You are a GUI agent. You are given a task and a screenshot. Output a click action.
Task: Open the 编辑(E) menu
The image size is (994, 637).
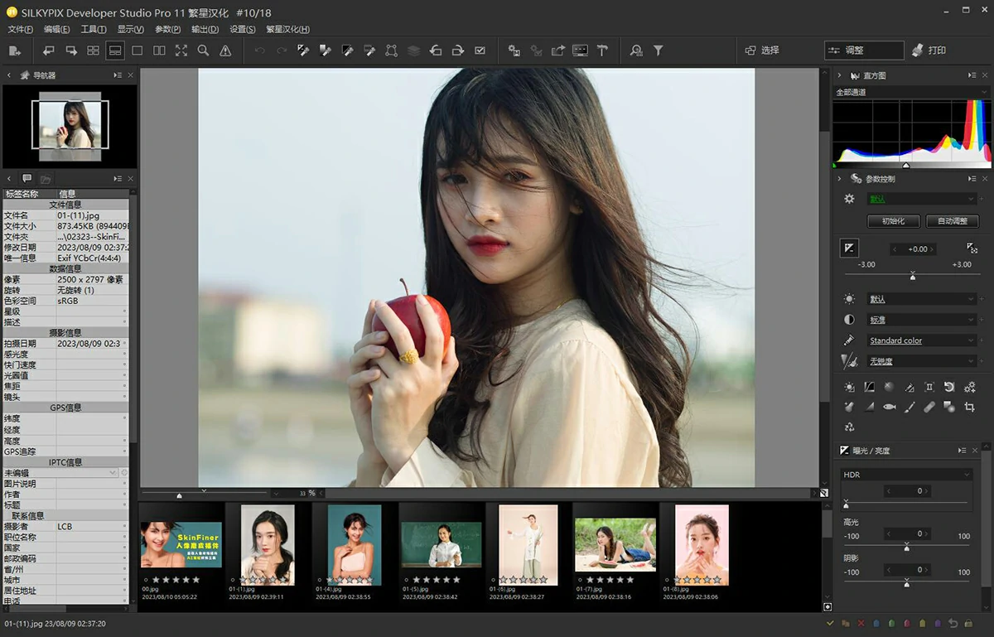(x=55, y=29)
